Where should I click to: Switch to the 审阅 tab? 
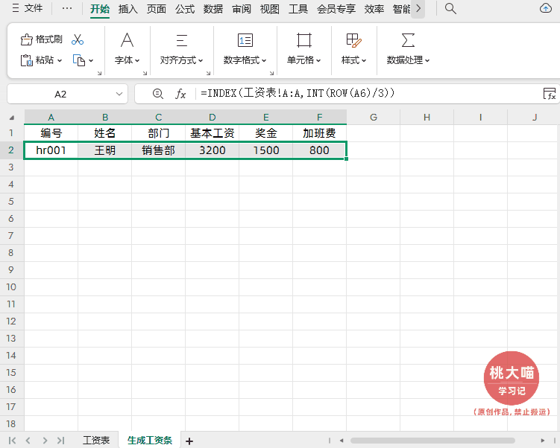point(242,9)
